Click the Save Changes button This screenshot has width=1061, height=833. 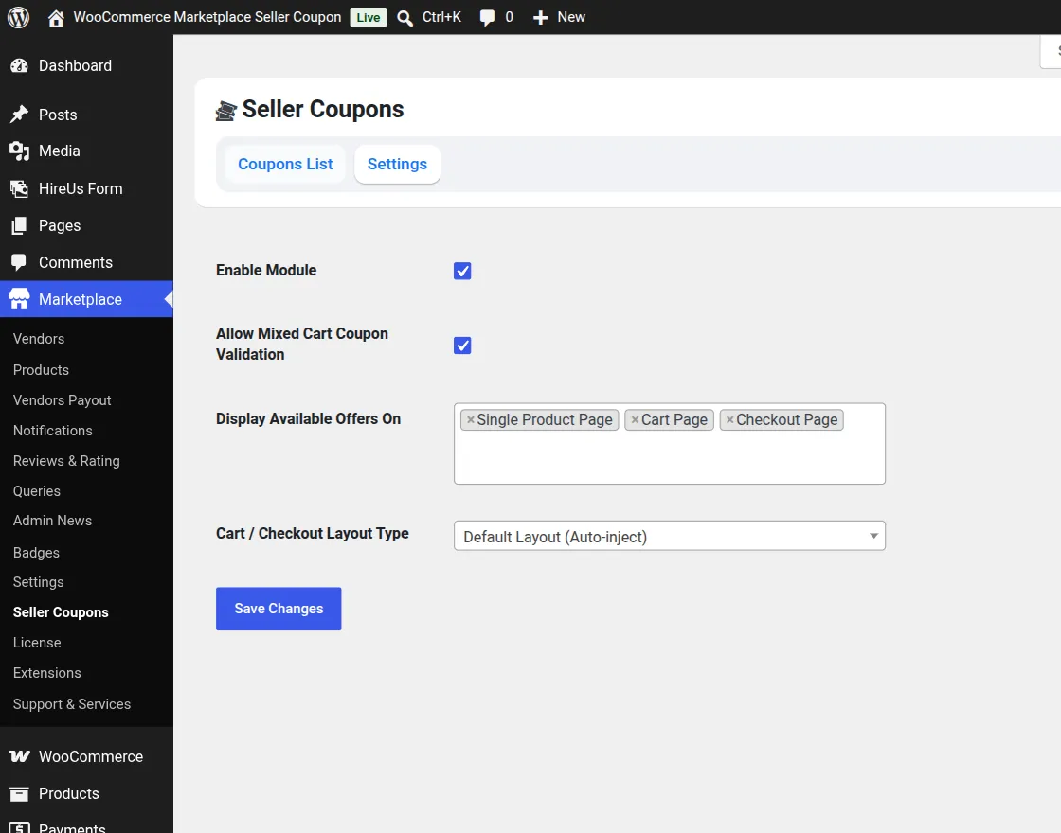point(279,609)
